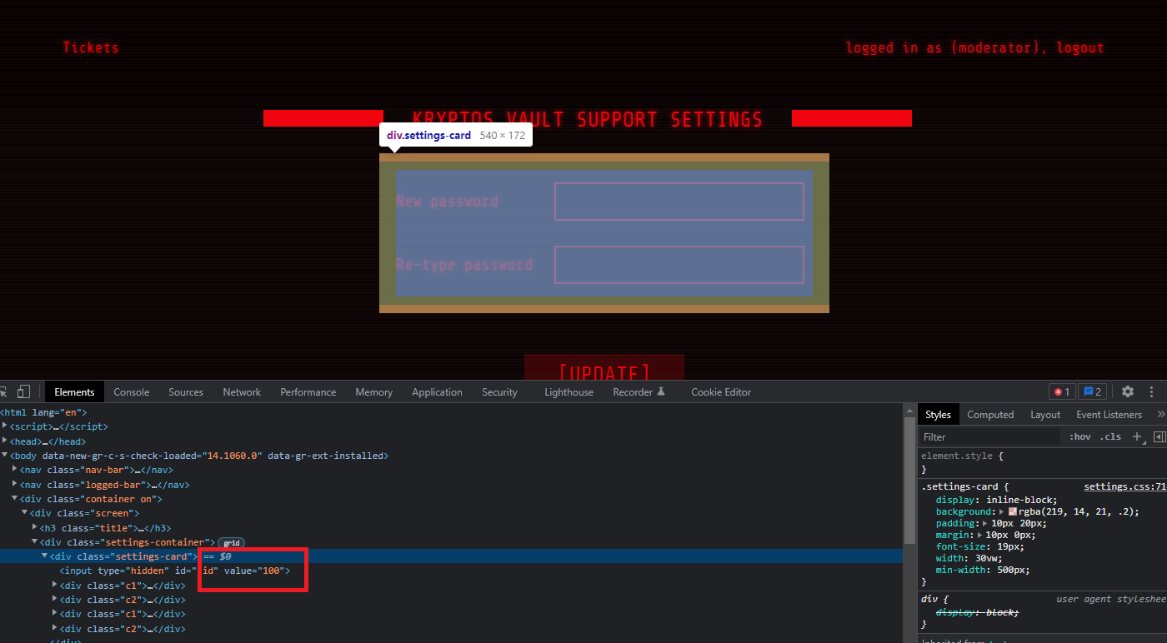Collapse the settings-container div node
This screenshot has height=643, width=1167.
tap(35, 541)
